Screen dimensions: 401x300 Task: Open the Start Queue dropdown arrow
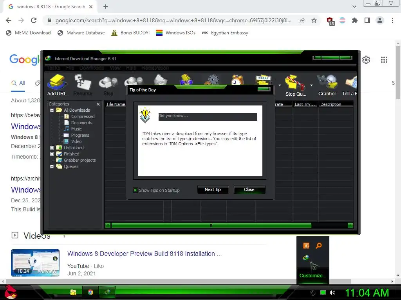280,85
